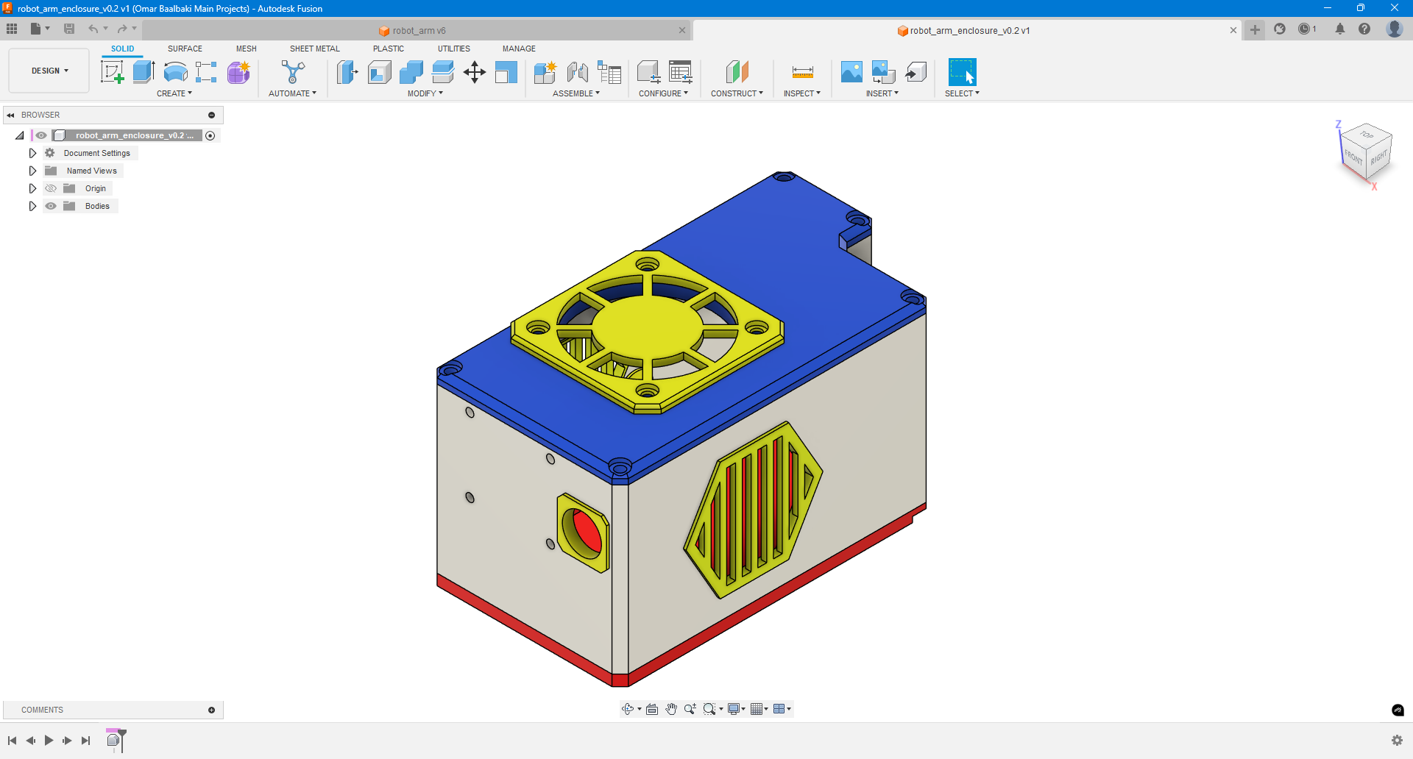Switch to the MESH tab

pyautogui.click(x=247, y=49)
